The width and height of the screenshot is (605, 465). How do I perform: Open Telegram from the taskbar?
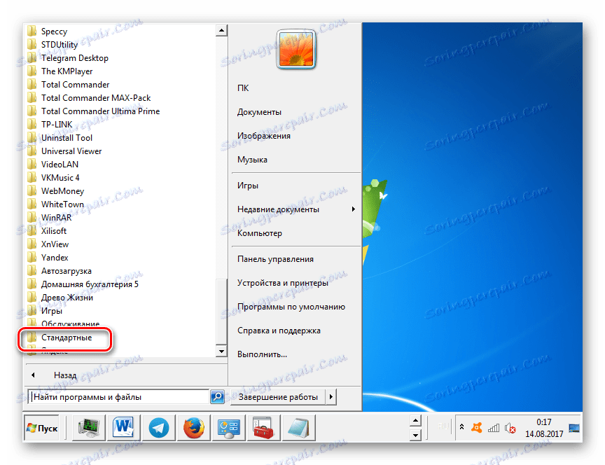point(158,428)
